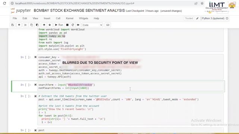Click inside the 'post' code cell

click(x=131, y=130)
